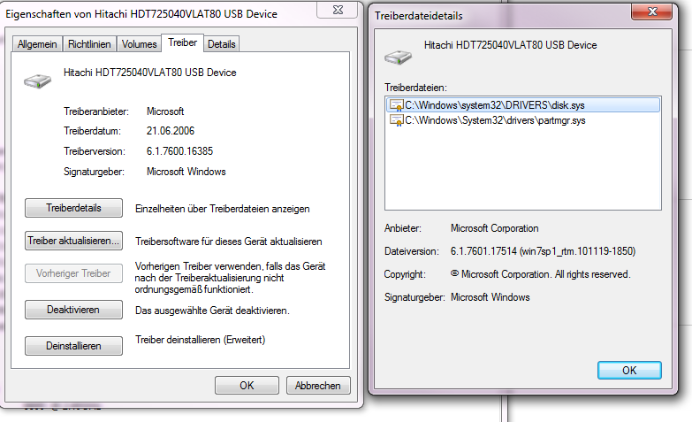
Task: Click the Hitachi drive icon in properties dialog
Action: point(37,81)
